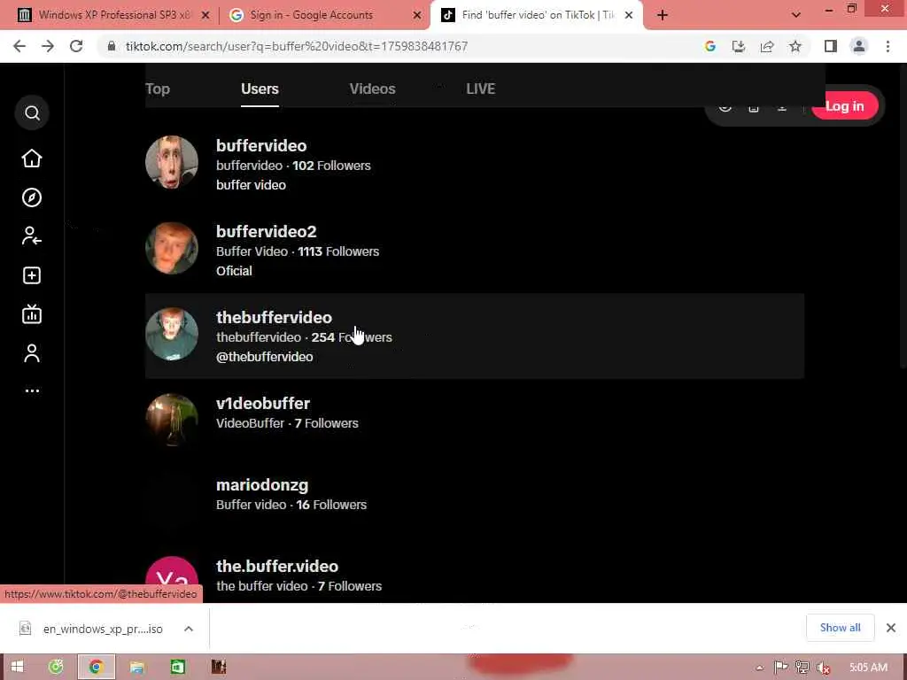Click Upload plus icon in sidebar
This screenshot has height=680, width=907.
(32, 275)
